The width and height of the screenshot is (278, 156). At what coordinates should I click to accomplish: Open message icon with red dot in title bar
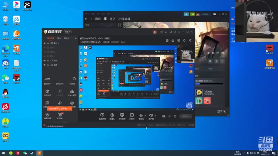coord(162,32)
